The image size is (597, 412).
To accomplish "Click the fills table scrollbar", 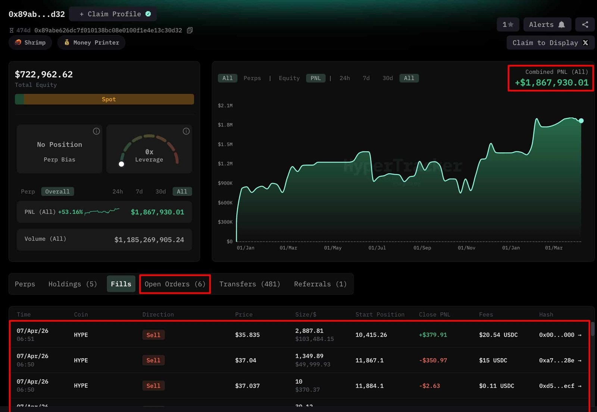I will click(593, 329).
